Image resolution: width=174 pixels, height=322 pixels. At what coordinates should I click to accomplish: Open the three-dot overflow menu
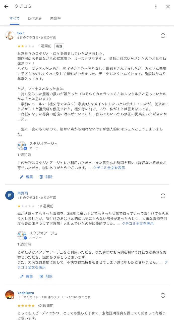[x=156, y=6]
